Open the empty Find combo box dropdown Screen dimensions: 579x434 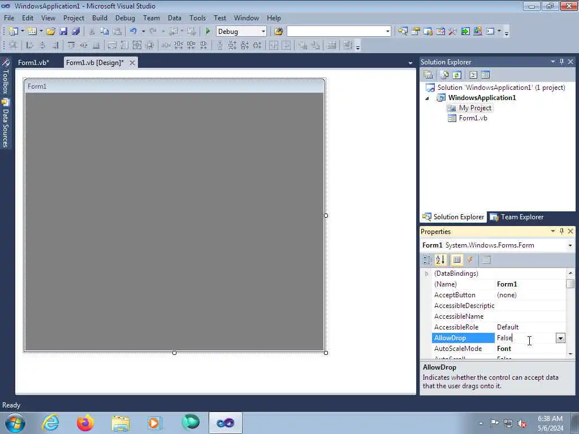tap(387, 32)
